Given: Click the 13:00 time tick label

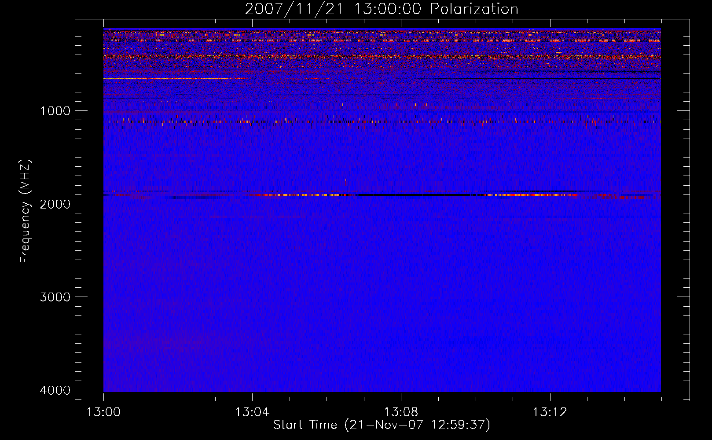Looking at the screenshot, I should point(103,412).
